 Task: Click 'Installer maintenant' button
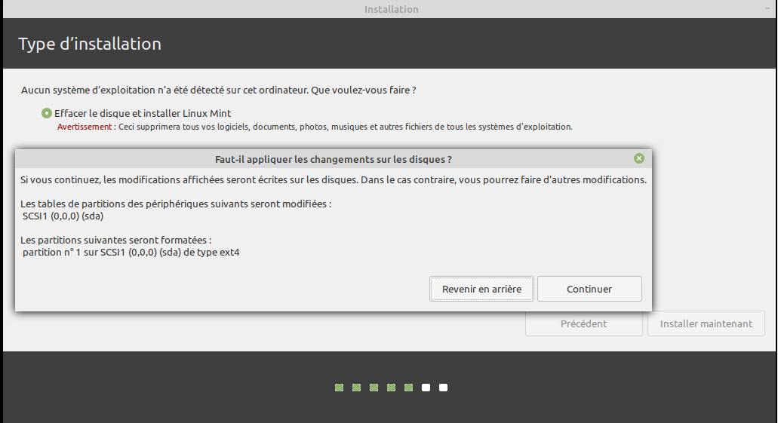pyautogui.click(x=706, y=323)
